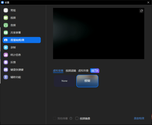The height and width of the screenshot is (125, 152).
Task: Open the 录制 recording icon
Action: (6, 48)
